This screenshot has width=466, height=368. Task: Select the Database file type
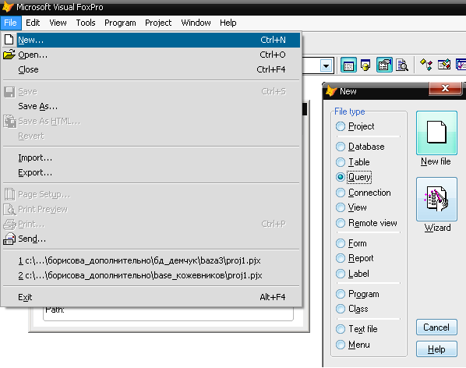point(360,147)
